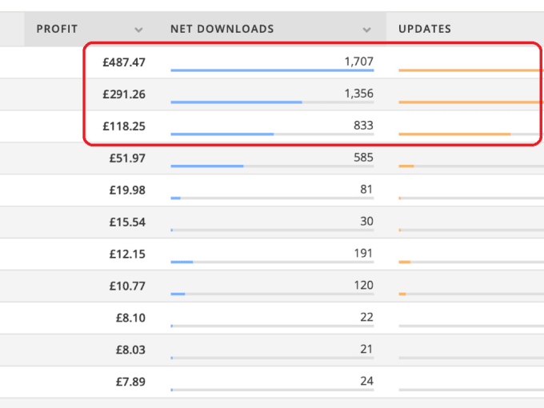The width and height of the screenshot is (544, 408).
Task: Click the blue bar under 1,707 downloads
Action: 272,70
